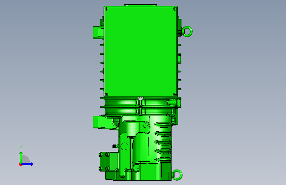Select the small white part below the cover plate
Screen dimensions: 286x185
pyautogui.click(x=141, y=98)
